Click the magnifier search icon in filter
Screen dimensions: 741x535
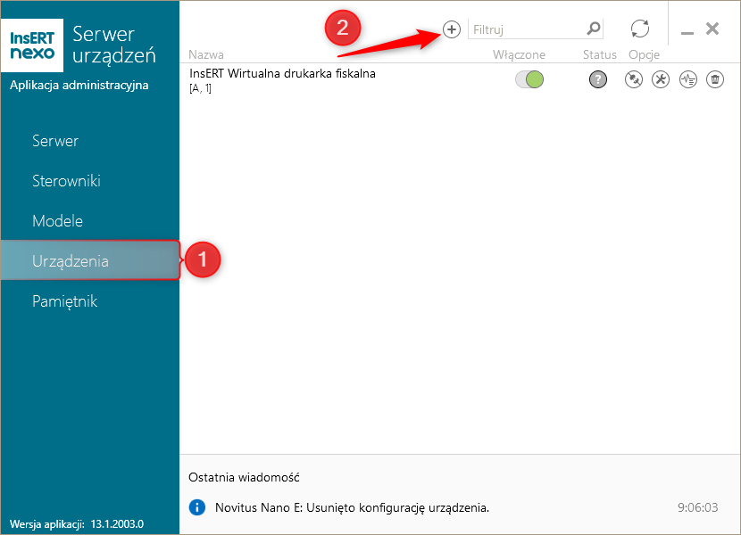(593, 29)
